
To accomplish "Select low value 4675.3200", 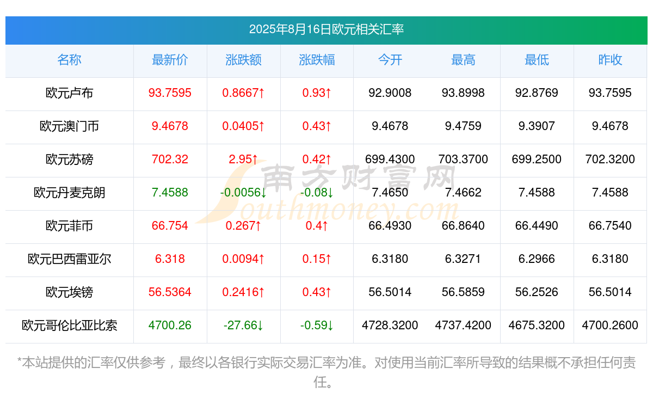I will tap(537, 326).
